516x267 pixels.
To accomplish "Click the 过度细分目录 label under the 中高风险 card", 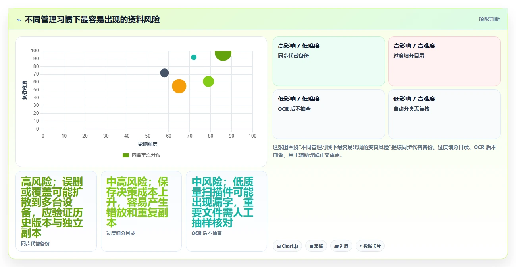I will (x=121, y=233).
